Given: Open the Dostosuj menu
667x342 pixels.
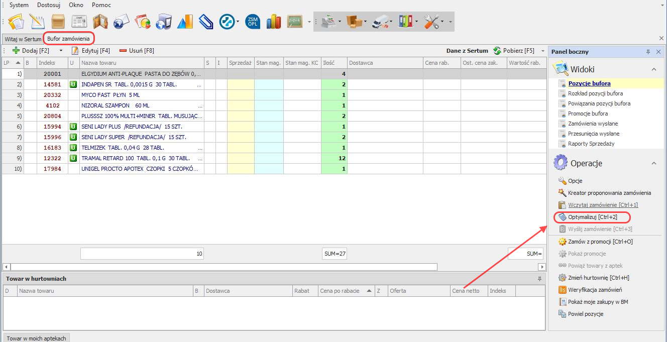Looking at the screenshot, I should [49, 5].
